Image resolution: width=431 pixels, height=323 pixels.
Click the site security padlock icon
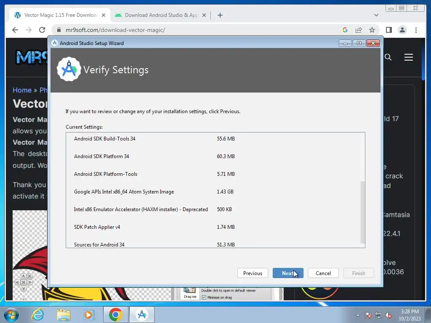click(59, 30)
